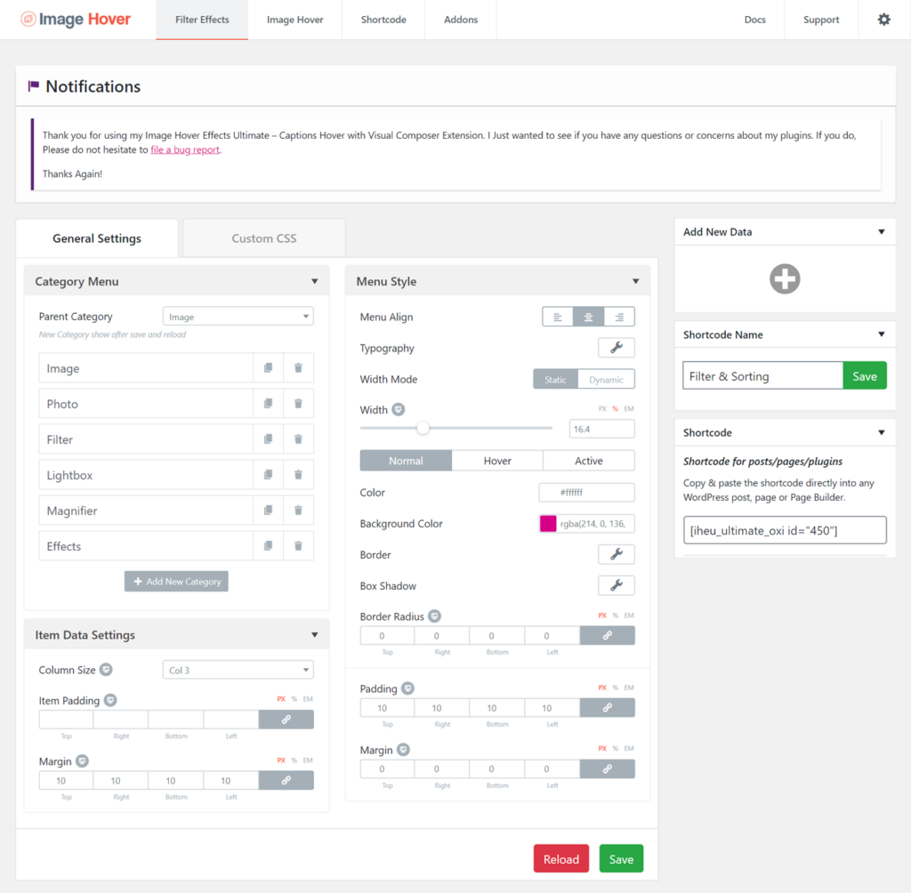Delete the Filter category
Viewport: 911px width, 893px height.
298,439
